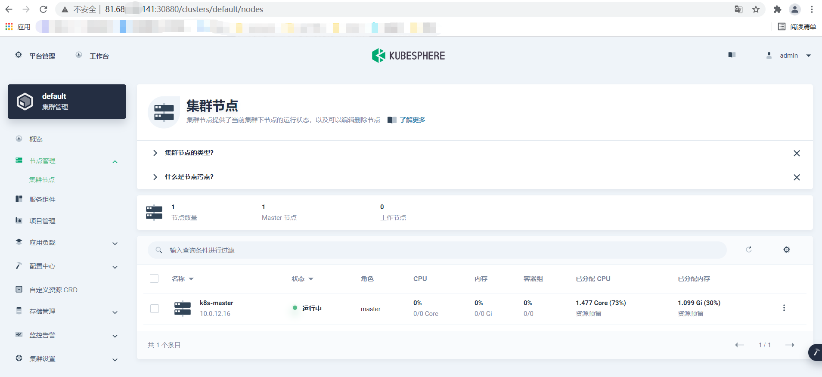Screen dimensions: 822x377
Task: Open the k8s-master node link
Action: click(x=217, y=303)
